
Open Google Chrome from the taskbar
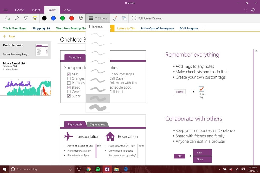[x=89, y=169]
